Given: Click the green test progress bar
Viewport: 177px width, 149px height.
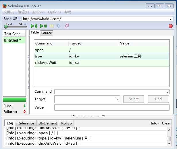Looking at the screenshot, I should (14, 100).
